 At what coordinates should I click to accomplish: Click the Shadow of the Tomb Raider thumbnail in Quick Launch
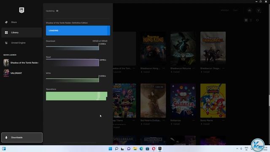[x=6, y=63]
